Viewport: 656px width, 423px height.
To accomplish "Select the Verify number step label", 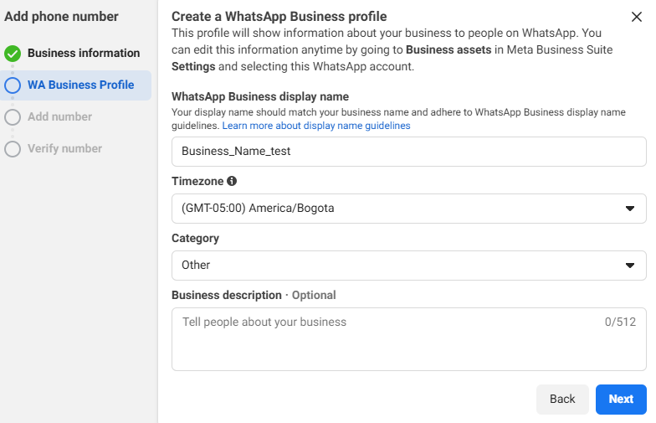I will [65, 149].
